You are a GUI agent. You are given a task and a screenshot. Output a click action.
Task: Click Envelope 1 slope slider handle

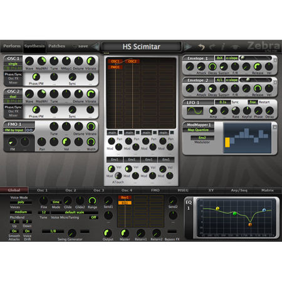[x=243, y=58]
